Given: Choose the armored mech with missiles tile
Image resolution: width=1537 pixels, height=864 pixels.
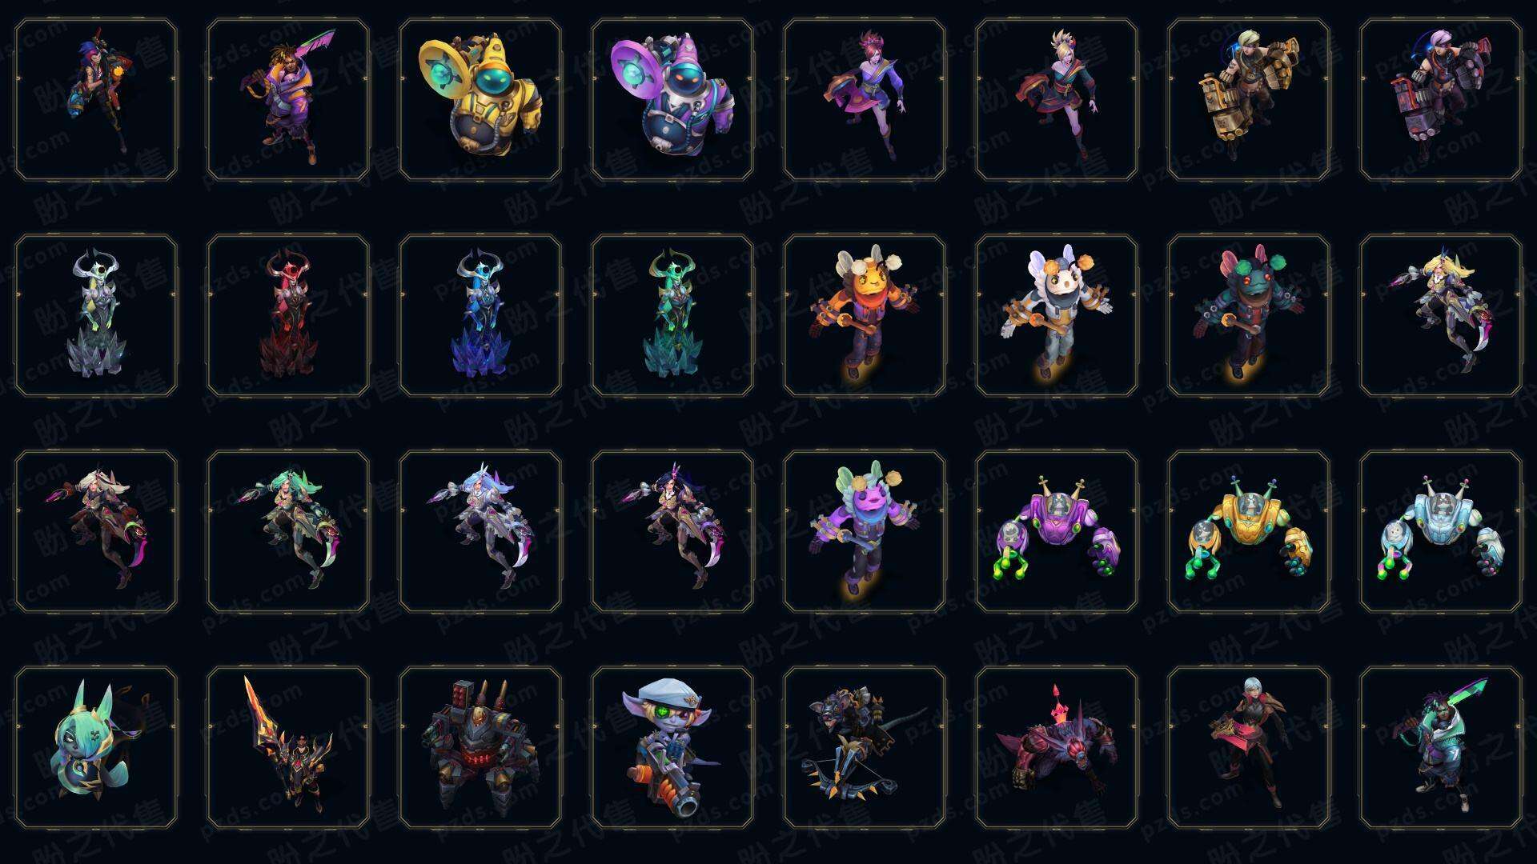Looking at the screenshot, I should pyautogui.click(x=480, y=747).
